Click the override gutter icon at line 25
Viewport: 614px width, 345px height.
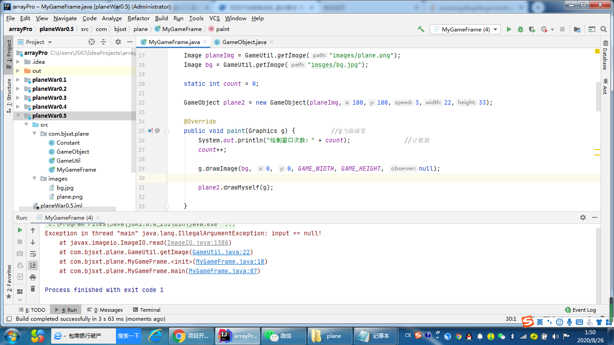pyautogui.click(x=151, y=131)
